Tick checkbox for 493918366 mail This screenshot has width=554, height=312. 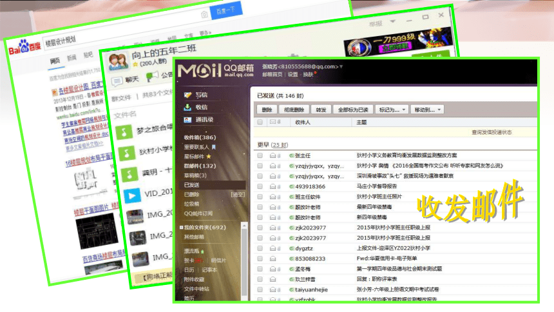[x=260, y=186]
